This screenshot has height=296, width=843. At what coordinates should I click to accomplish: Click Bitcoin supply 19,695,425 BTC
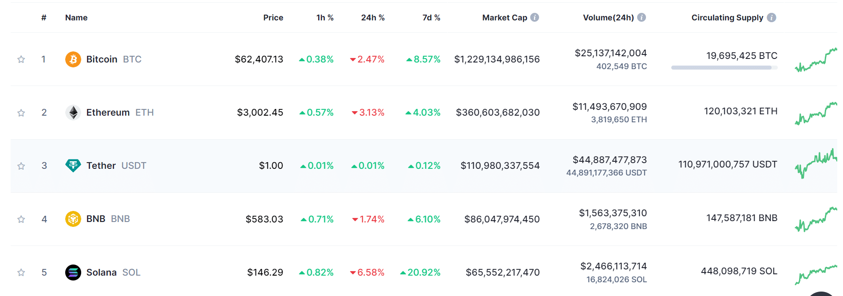click(742, 56)
